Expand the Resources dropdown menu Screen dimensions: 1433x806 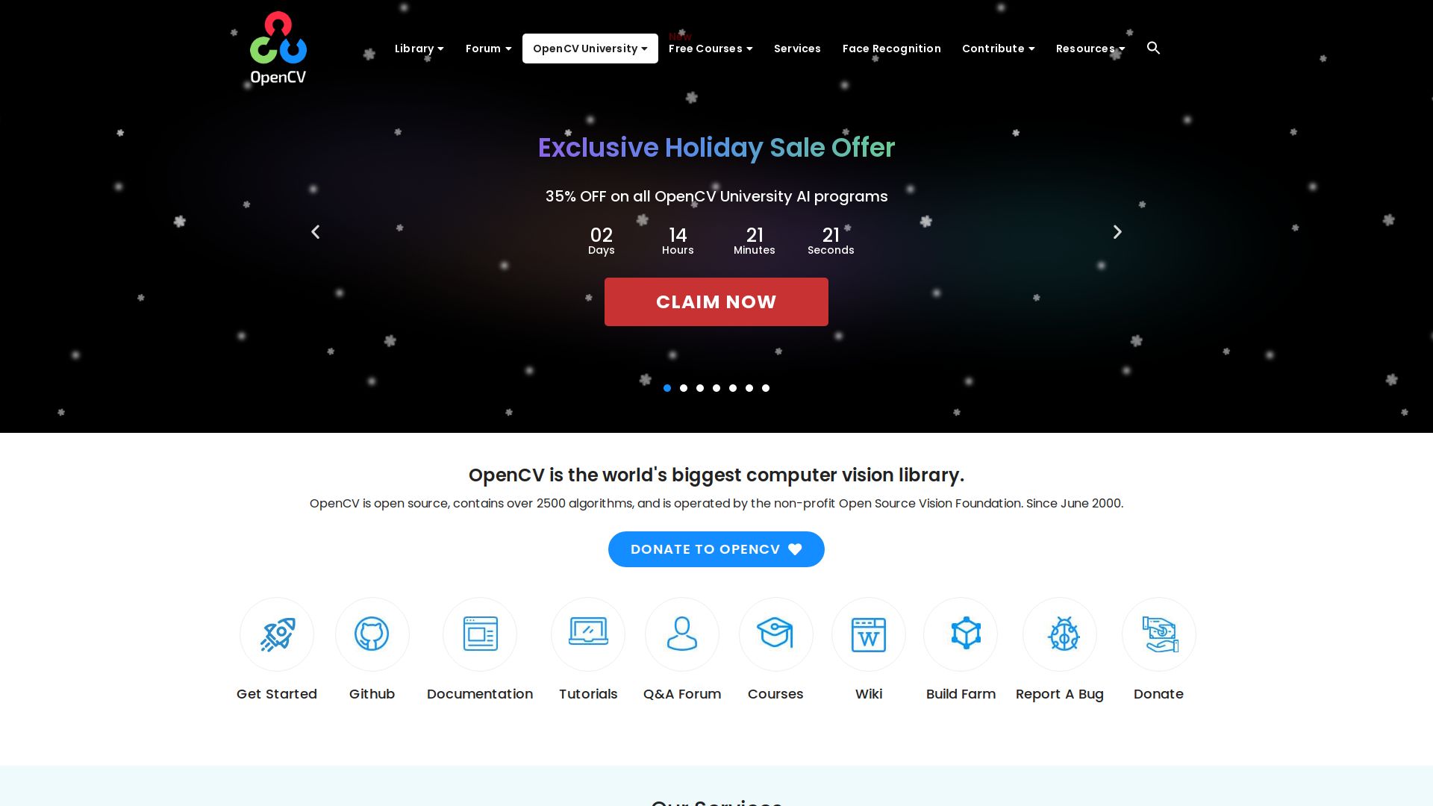pos(1090,49)
